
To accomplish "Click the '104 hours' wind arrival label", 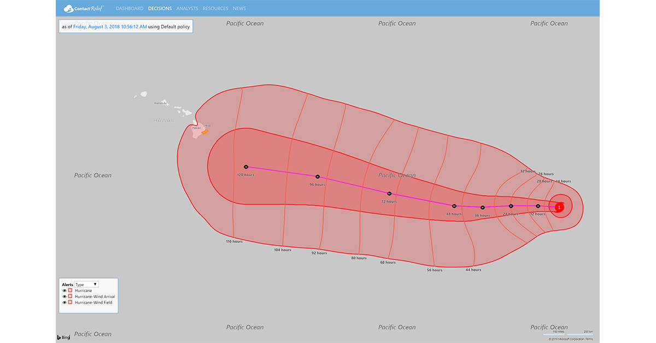I will pyautogui.click(x=283, y=250).
